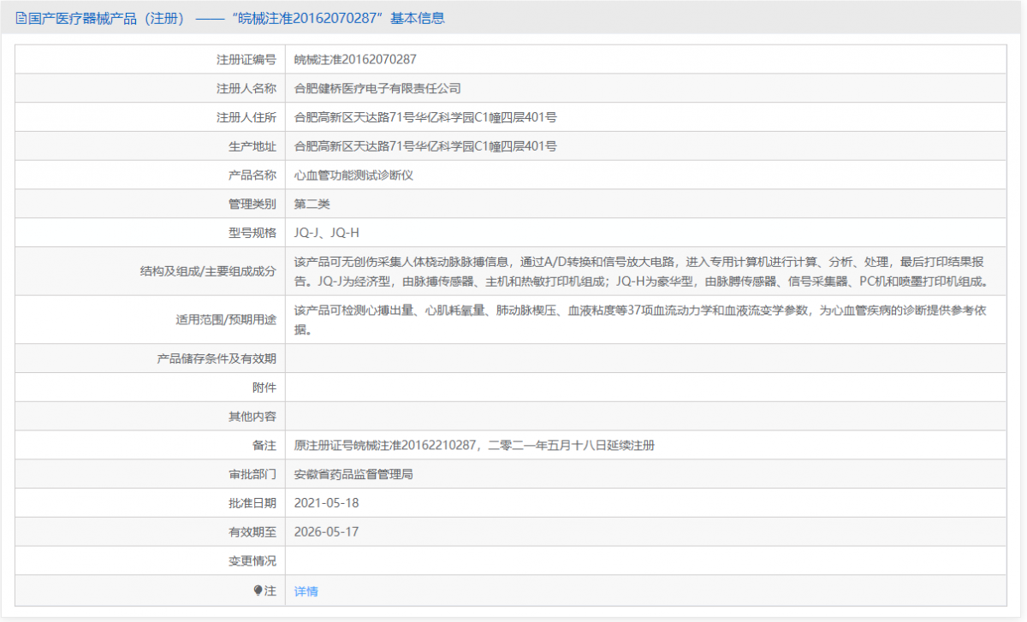Click the 附件 label

(264, 388)
